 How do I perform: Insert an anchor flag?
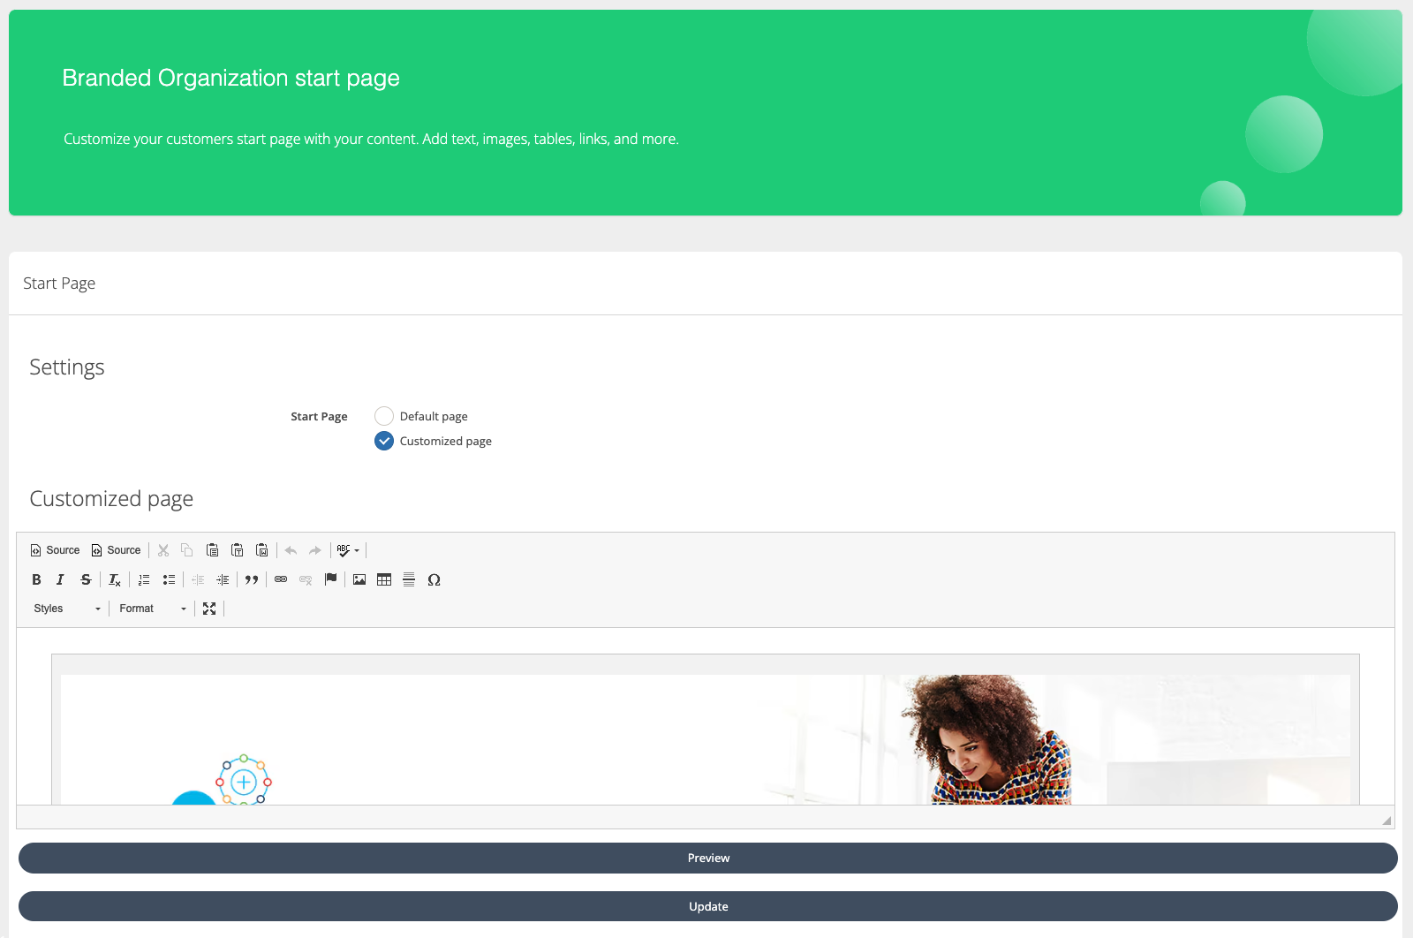[x=330, y=580]
